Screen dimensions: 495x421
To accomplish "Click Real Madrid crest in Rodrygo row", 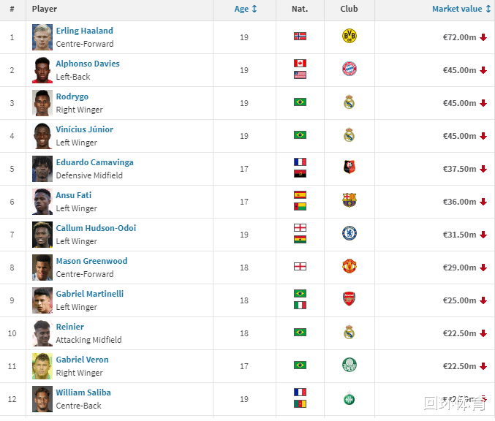I will pos(349,102).
